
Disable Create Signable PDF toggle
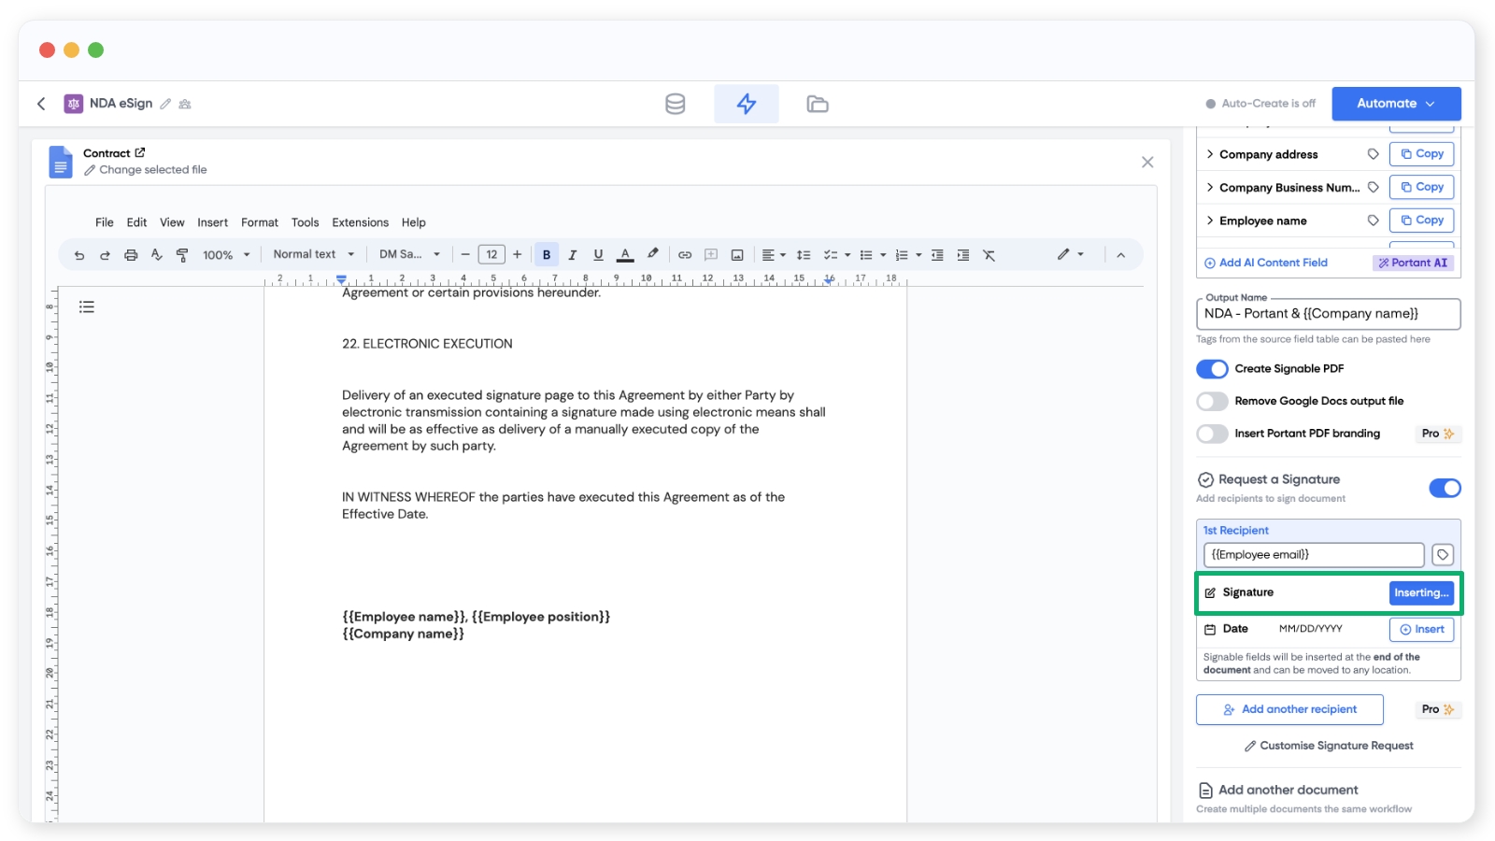click(x=1212, y=369)
